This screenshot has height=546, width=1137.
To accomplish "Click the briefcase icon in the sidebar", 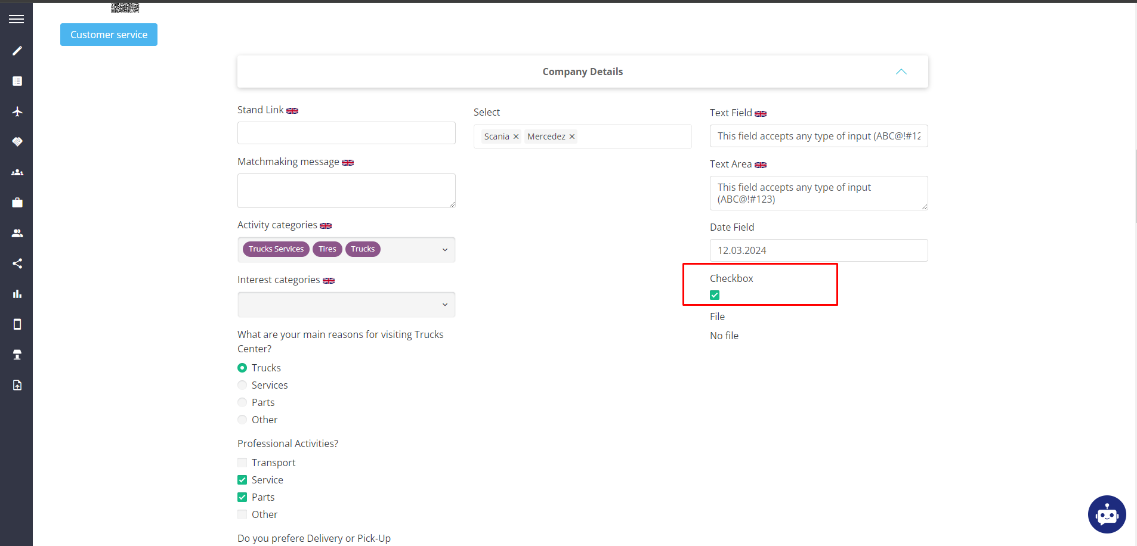I will [x=17, y=202].
